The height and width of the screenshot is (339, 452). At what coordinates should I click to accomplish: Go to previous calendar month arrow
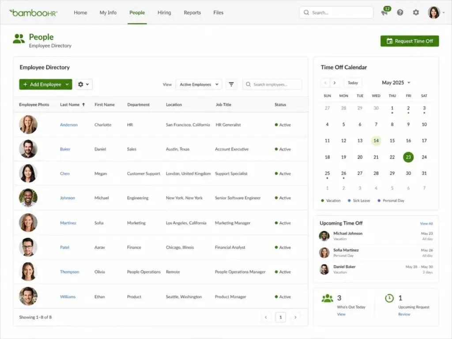(325, 83)
